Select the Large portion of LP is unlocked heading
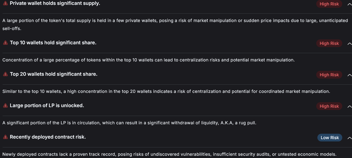The width and height of the screenshot is (352, 158). pyautogui.click(x=47, y=105)
